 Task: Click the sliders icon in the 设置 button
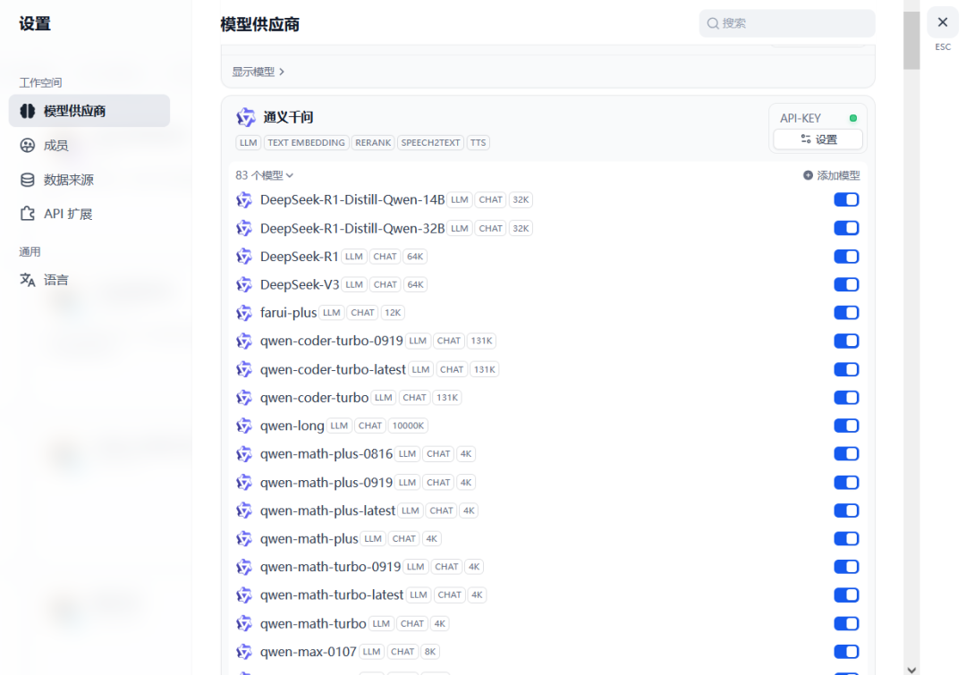pos(805,139)
